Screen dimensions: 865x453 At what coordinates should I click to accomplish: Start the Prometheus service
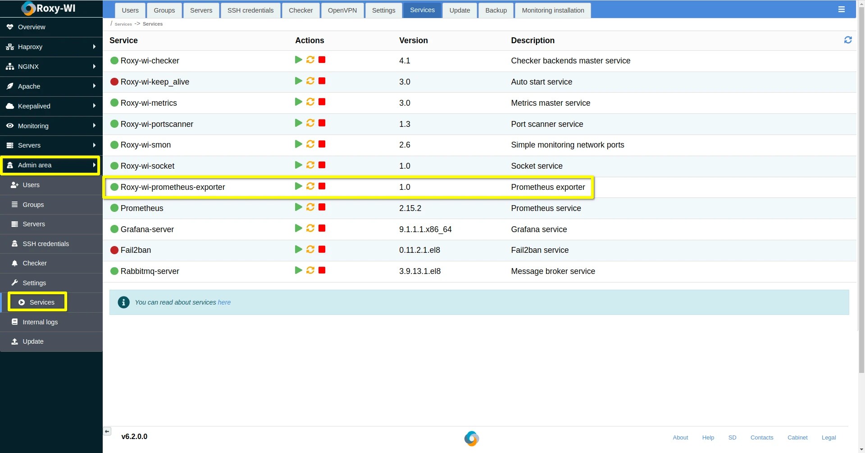(x=298, y=207)
